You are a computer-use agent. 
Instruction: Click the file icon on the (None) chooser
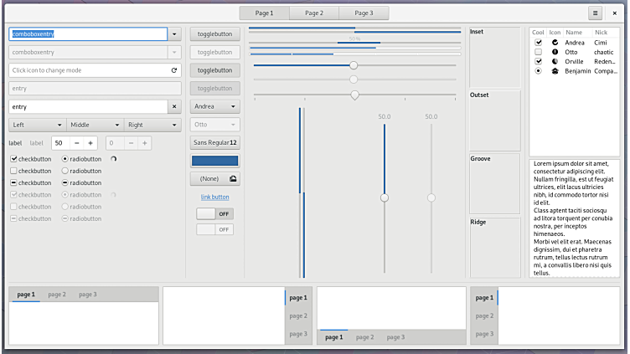(x=232, y=178)
